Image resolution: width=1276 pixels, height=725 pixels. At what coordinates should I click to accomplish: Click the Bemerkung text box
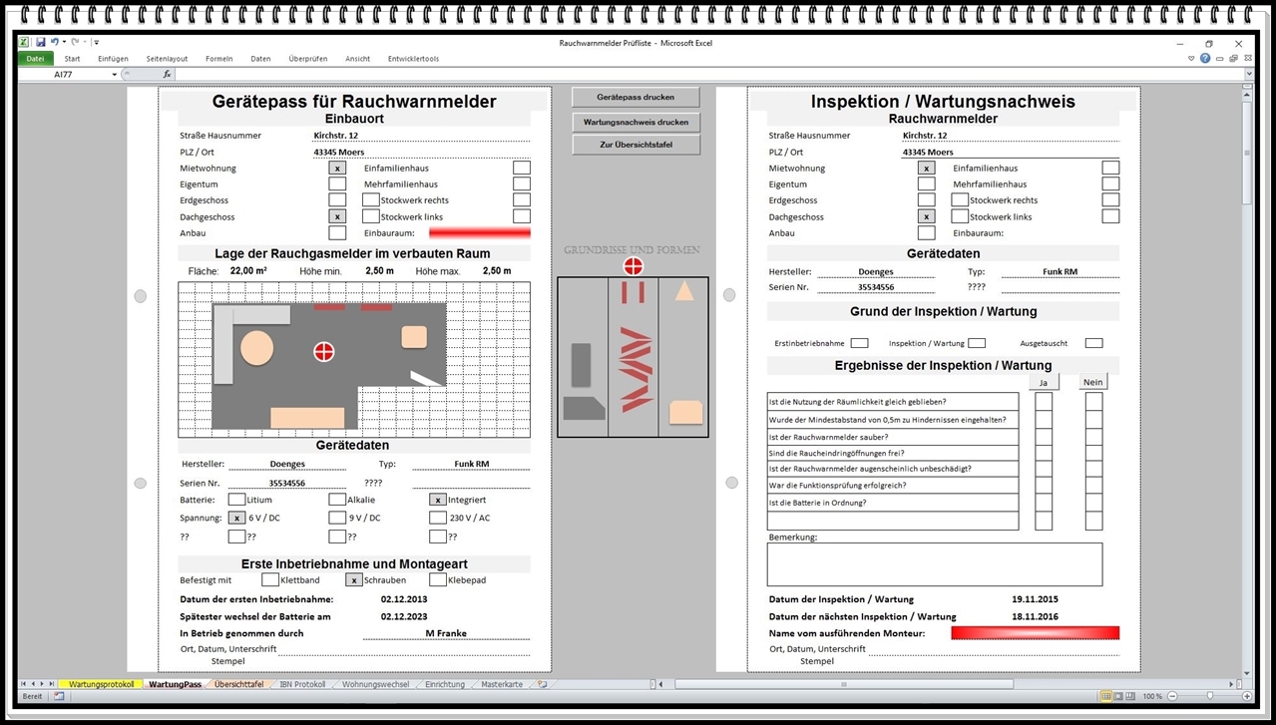(934, 564)
